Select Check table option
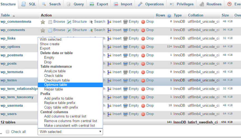This screenshot has height=140, width=241. (x=54, y=76)
